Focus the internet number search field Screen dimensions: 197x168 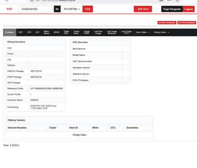[x=36, y=9]
